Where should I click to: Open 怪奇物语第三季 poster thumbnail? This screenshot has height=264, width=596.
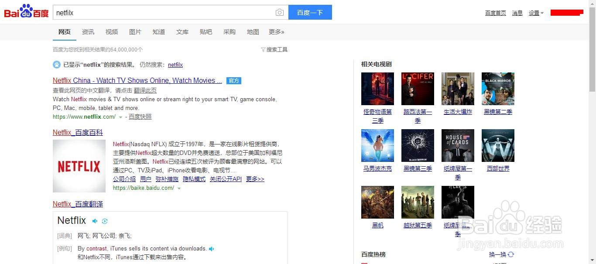(378, 89)
